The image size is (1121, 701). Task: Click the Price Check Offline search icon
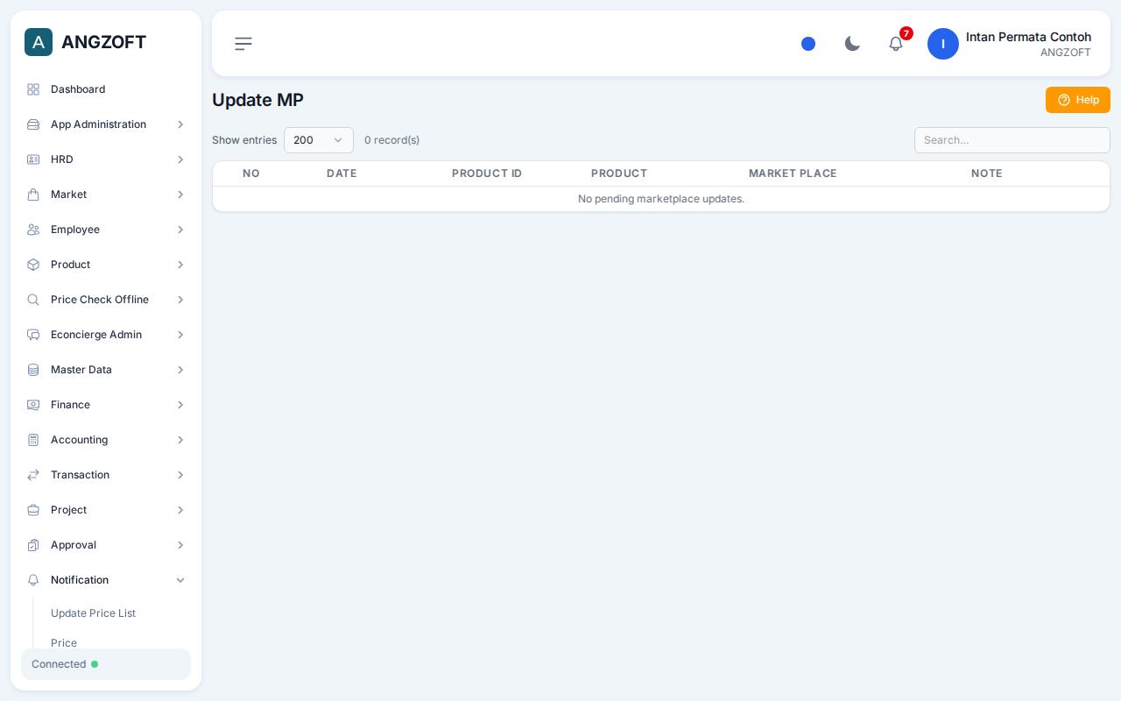pyautogui.click(x=33, y=300)
